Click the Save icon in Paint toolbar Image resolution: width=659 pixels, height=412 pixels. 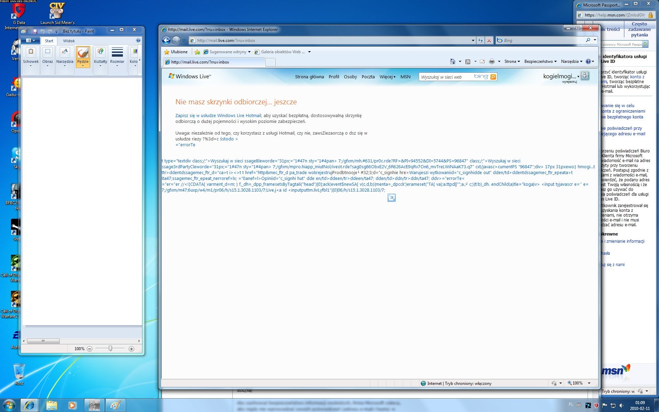pyautogui.click(x=35, y=31)
